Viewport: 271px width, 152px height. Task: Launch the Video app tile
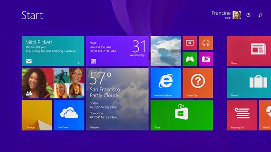[190, 43]
